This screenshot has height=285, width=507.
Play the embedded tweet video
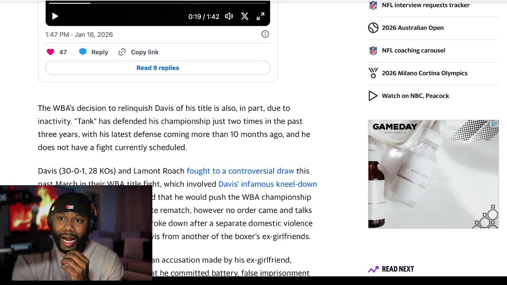(x=55, y=16)
